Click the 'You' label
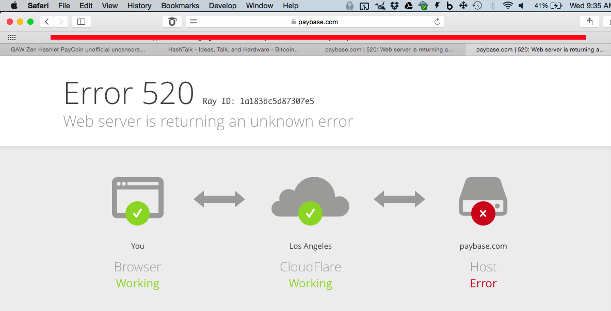This screenshot has height=311, width=611. click(138, 246)
